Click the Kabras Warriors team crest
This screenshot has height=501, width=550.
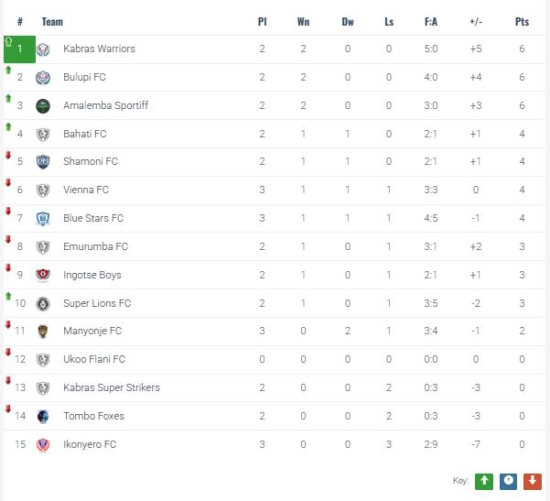tap(43, 49)
